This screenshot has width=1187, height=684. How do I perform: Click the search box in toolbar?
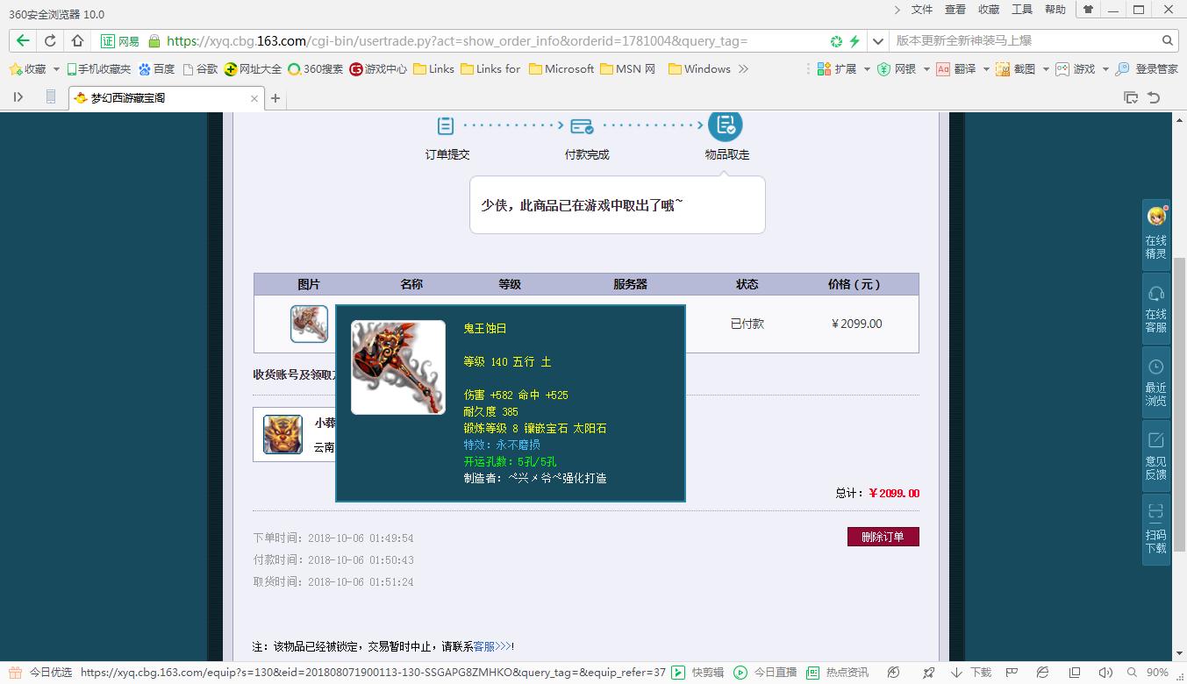(x=1024, y=40)
